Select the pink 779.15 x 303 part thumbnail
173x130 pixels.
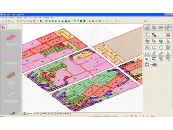pos(11,56)
